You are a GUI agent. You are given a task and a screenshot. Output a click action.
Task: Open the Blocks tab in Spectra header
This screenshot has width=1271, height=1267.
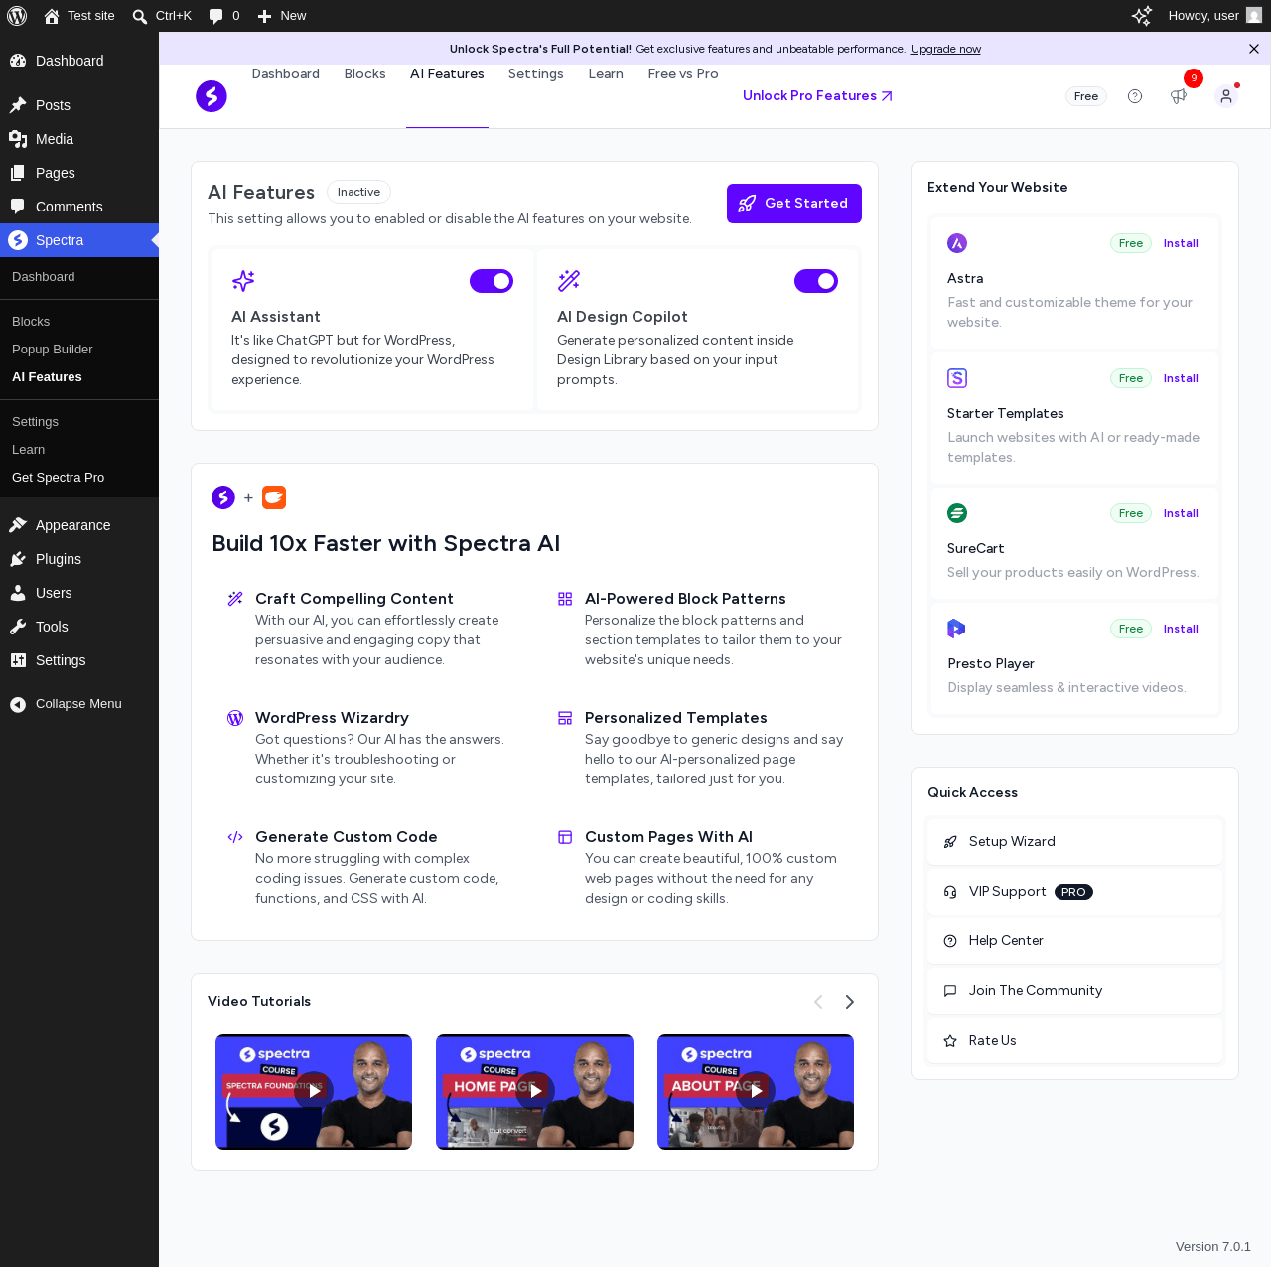(365, 74)
